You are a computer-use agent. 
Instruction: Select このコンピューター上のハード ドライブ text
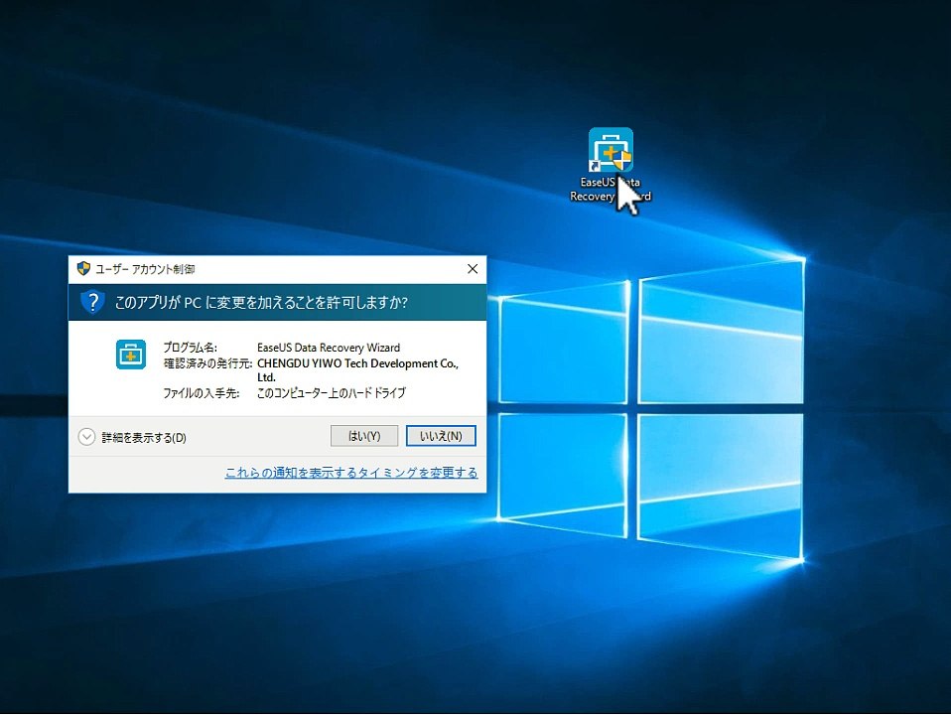tap(332, 392)
